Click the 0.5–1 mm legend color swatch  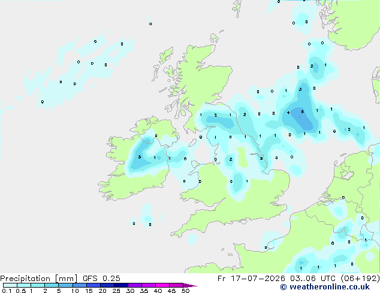[x=24, y=285]
